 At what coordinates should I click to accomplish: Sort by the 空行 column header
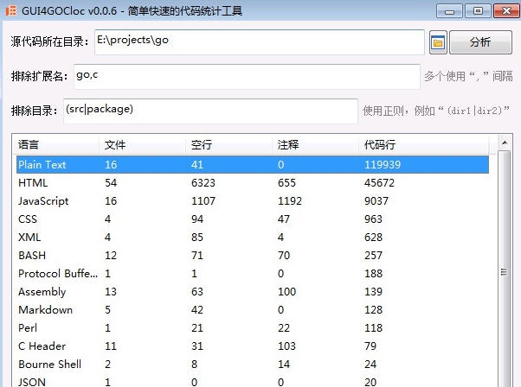[x=228, y=144]
